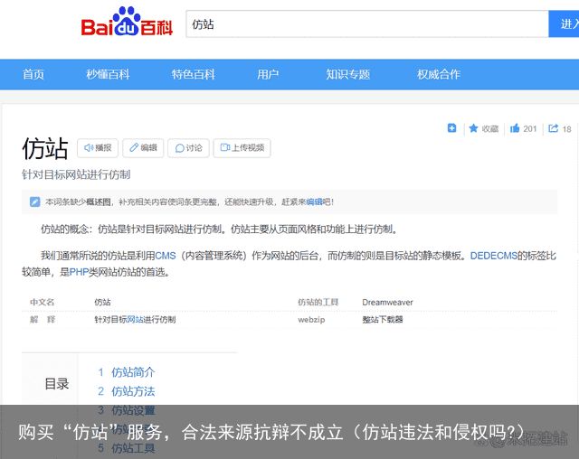Click the 仿站 entry title heading
Screen dimensions: 579x459
[45, 148]
